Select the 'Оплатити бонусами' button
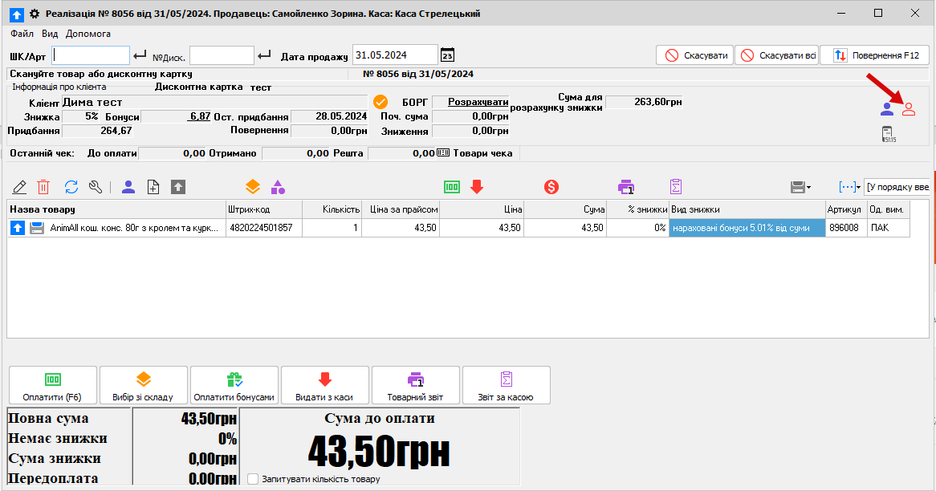The image size is (936, 491). tap(234, 386)
